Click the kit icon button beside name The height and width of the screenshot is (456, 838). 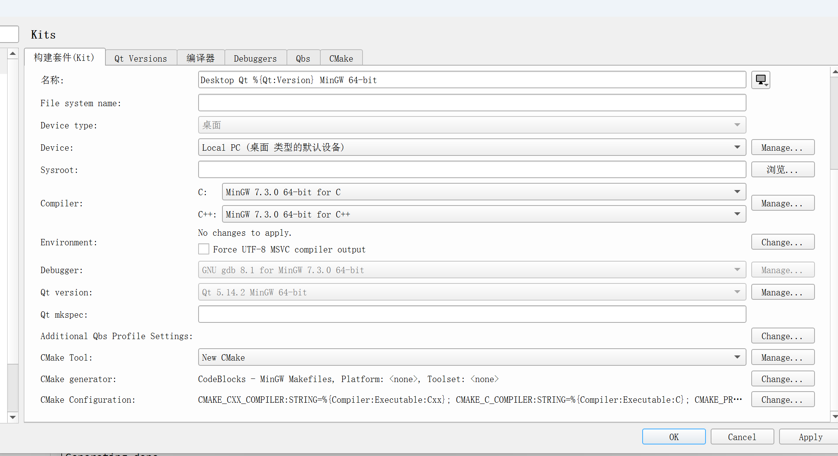[760, 80]
